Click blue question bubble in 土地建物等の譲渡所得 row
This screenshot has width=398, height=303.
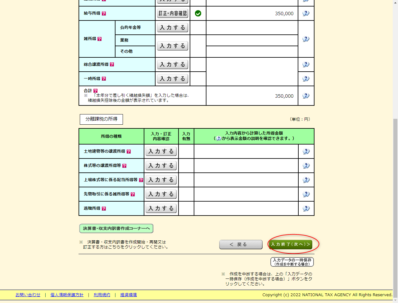click(x=306, y=151)
